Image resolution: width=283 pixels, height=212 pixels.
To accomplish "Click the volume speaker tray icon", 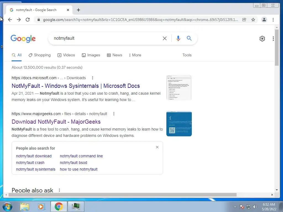I will pos(255,207).
